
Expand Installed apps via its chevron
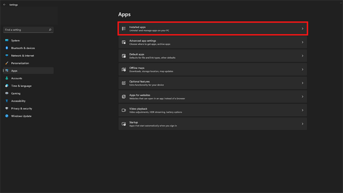click(302, 28)
